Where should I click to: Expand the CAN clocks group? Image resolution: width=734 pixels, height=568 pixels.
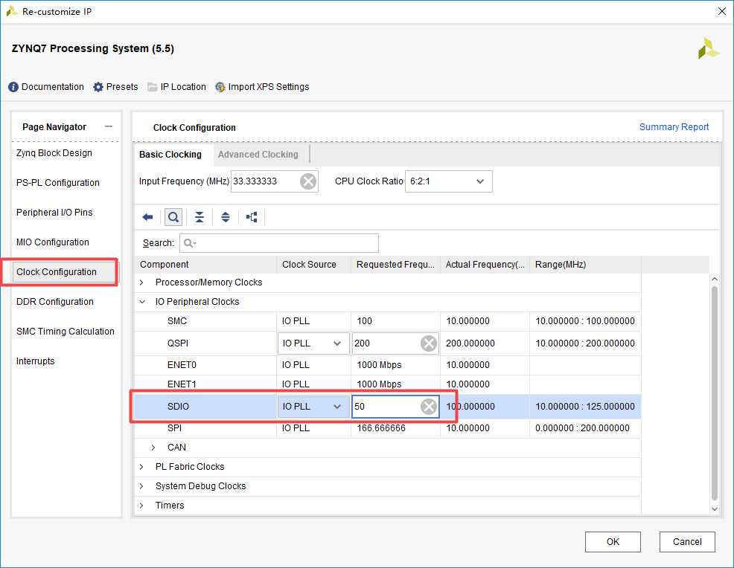(153, 448)
